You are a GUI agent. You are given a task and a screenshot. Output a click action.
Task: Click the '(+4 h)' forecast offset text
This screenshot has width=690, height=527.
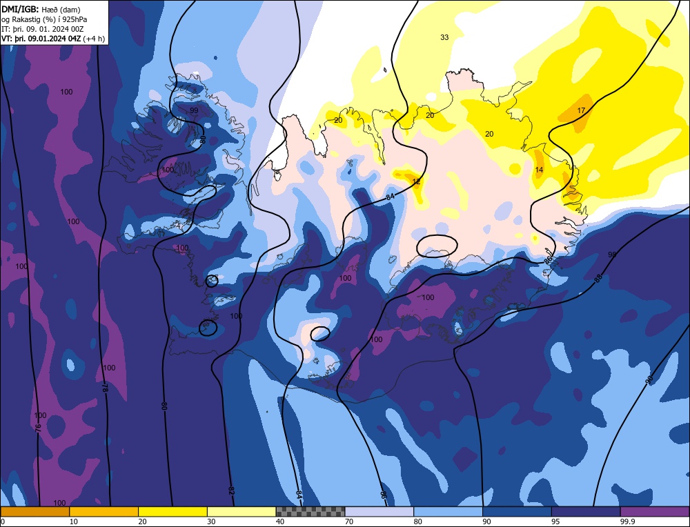(94, 39)
